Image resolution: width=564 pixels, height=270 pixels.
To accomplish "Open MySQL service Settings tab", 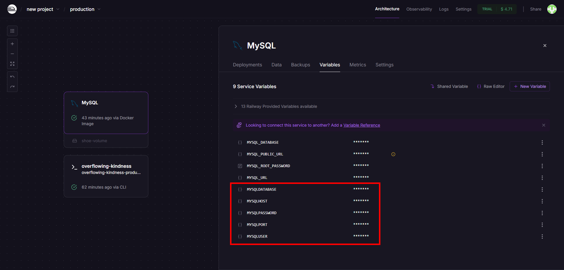I will coord(384,65).
